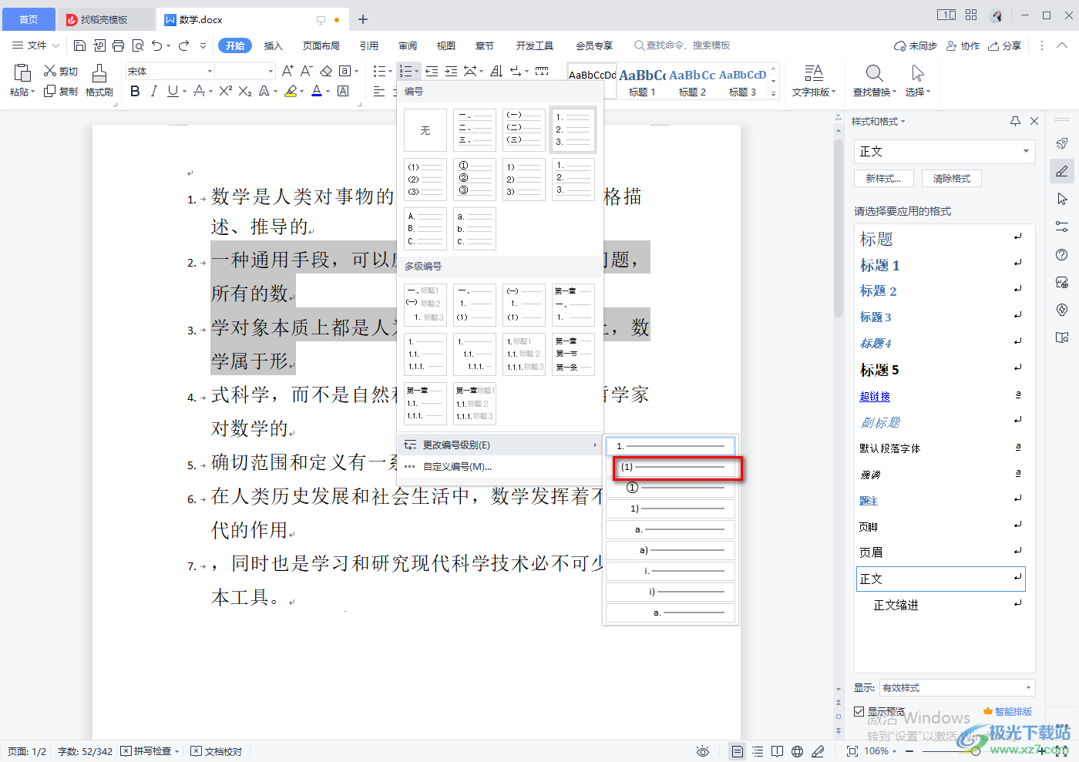Decrease paragraph indent

click(x=432, y=71)
